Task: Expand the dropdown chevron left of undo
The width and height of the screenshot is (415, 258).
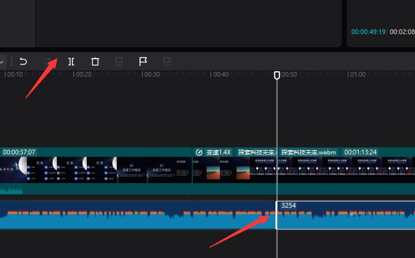Action: [2, 61]
